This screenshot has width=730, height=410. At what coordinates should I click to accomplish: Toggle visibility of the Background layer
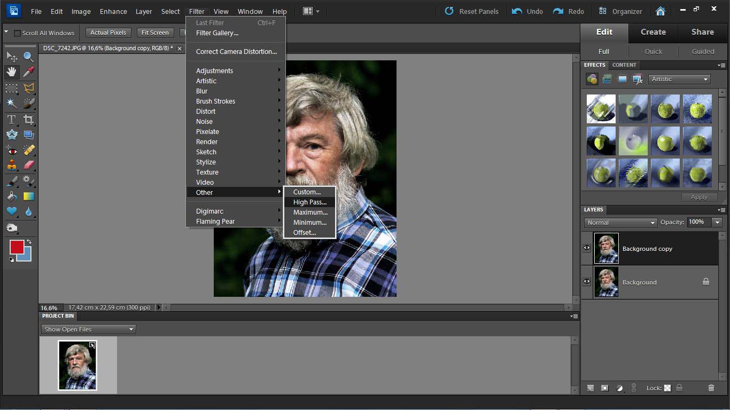click(x=587, y=282)
